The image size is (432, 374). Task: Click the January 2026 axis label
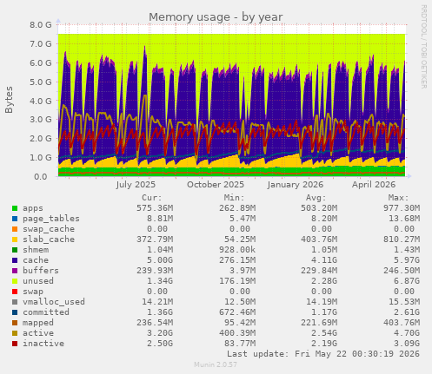(x=295, y=185)
